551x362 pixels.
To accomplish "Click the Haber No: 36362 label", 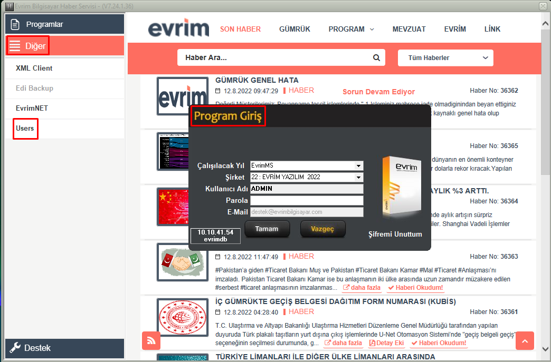I will pos(493,91).
